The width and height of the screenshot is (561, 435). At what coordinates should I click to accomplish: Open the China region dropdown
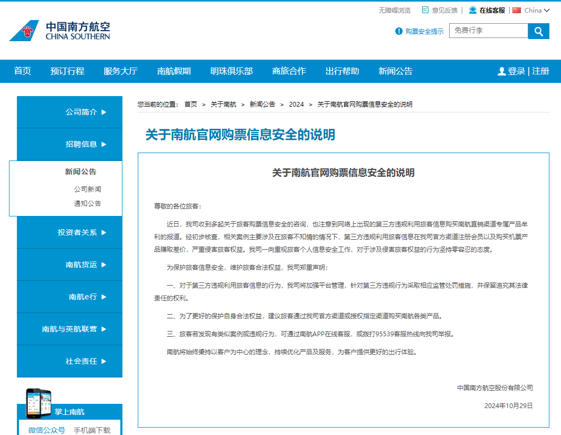(537, 11)
